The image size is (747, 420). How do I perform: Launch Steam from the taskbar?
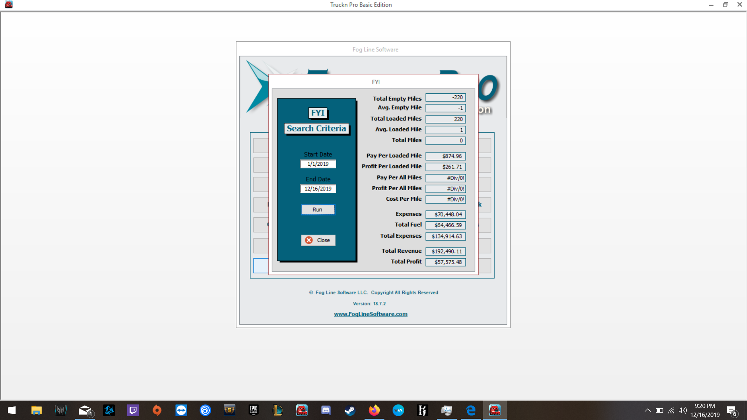pos(350,410)
